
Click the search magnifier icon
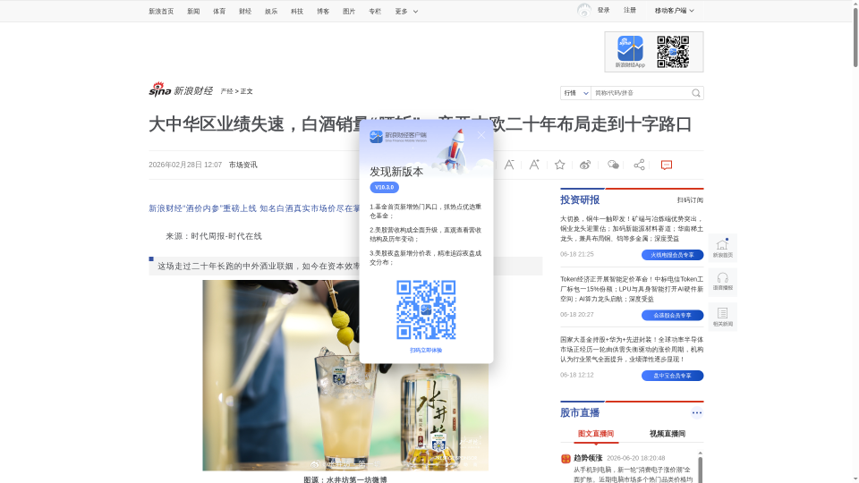[696, 93]
